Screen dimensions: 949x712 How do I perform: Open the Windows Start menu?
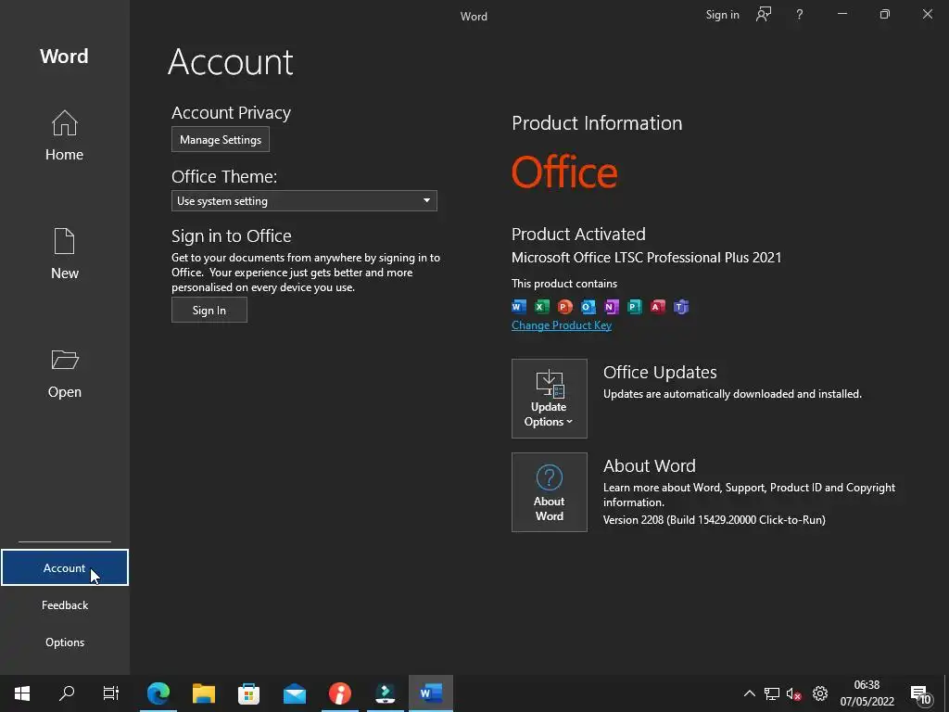22,693
